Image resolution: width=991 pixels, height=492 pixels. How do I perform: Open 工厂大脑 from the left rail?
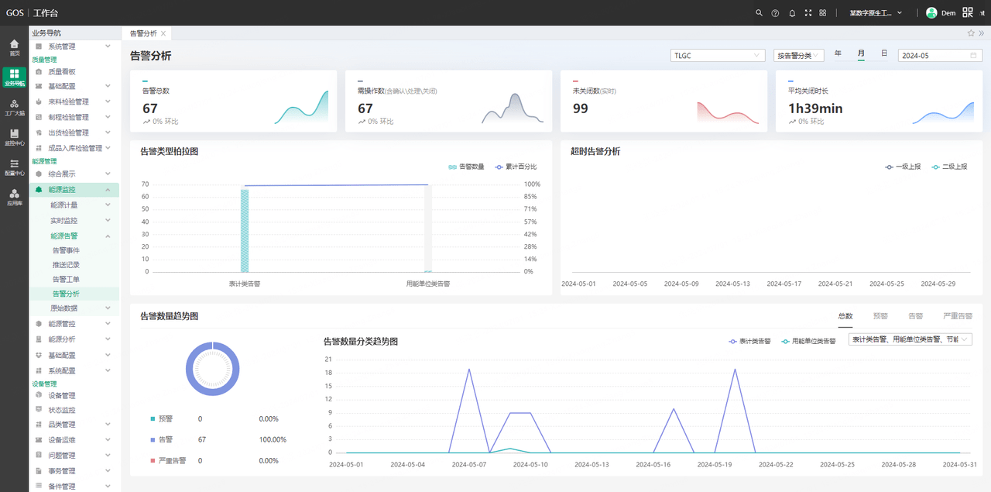click(14, 107)
